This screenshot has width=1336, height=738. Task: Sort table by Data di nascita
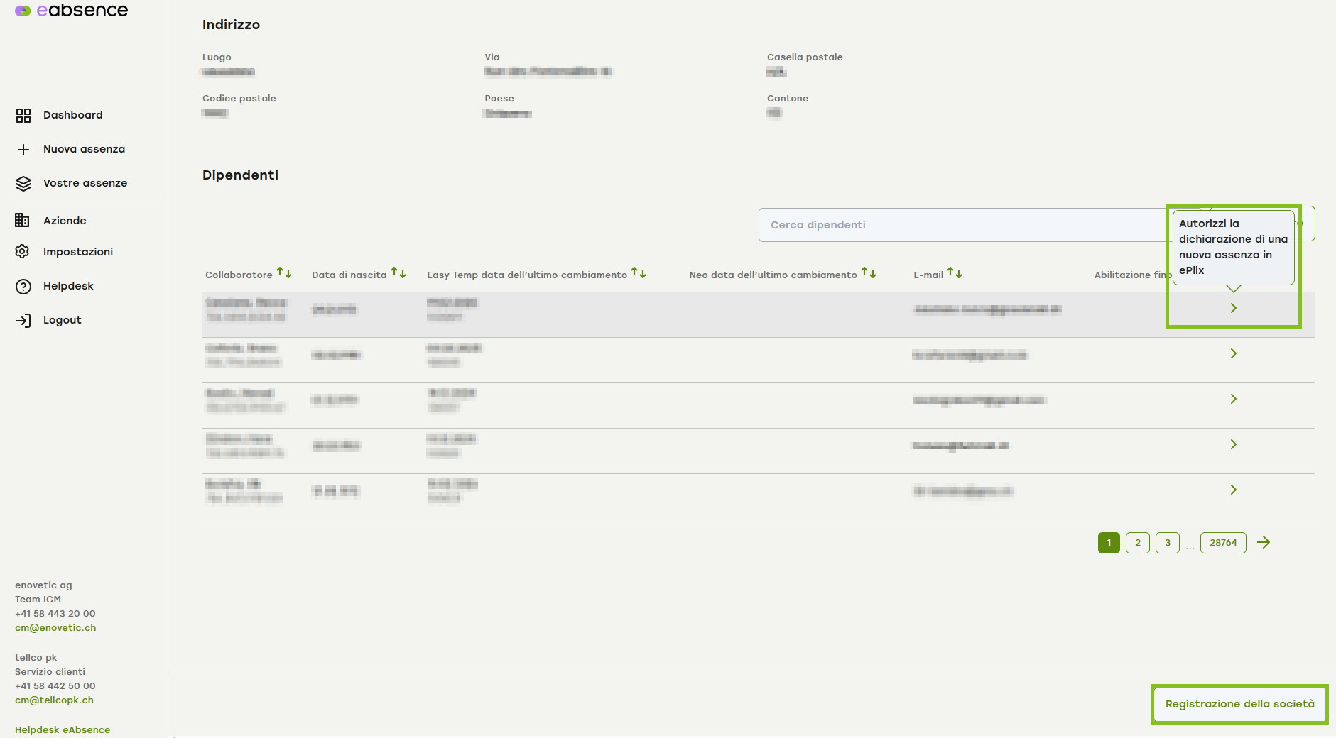[398, 273]
